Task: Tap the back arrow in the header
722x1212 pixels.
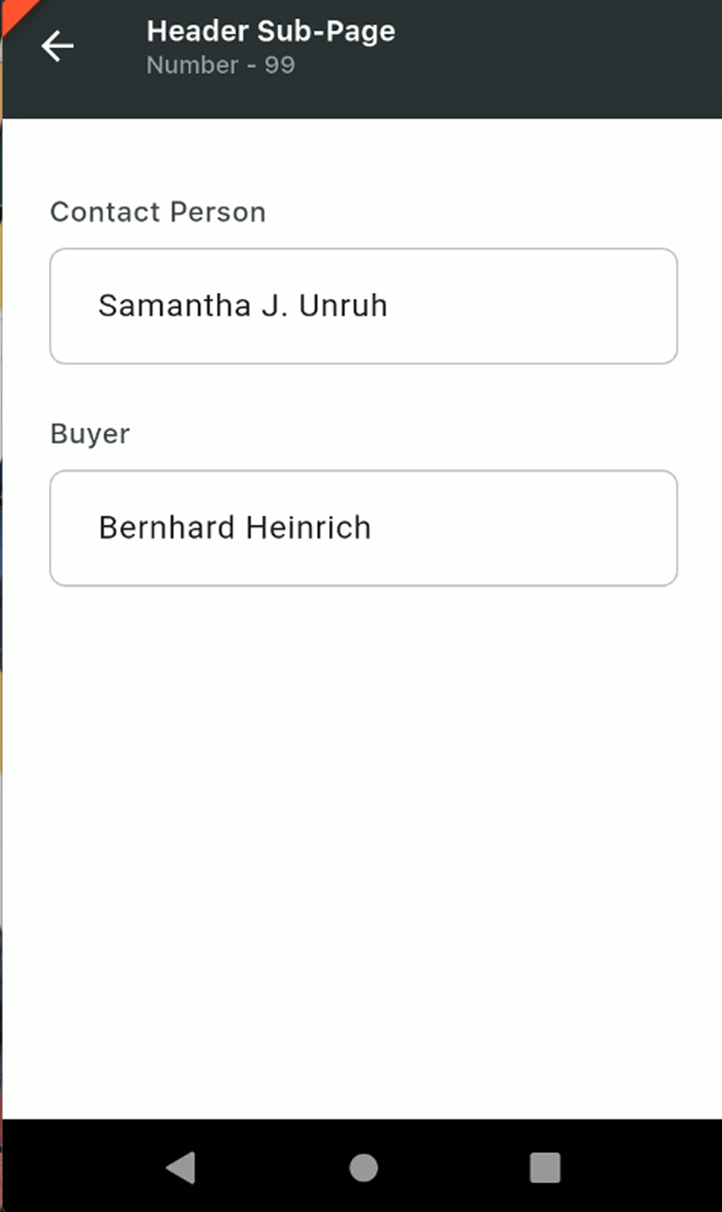Action: (57, 46)
